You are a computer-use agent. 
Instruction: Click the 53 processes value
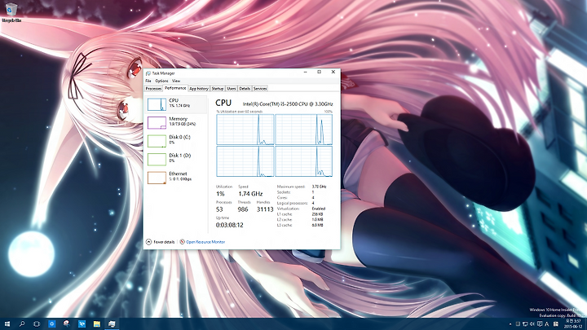(x=219, y=209)
